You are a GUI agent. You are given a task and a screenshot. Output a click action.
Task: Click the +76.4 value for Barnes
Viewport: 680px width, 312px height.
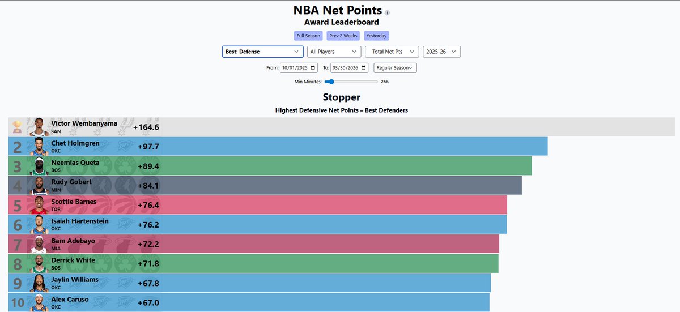(148, 205)
